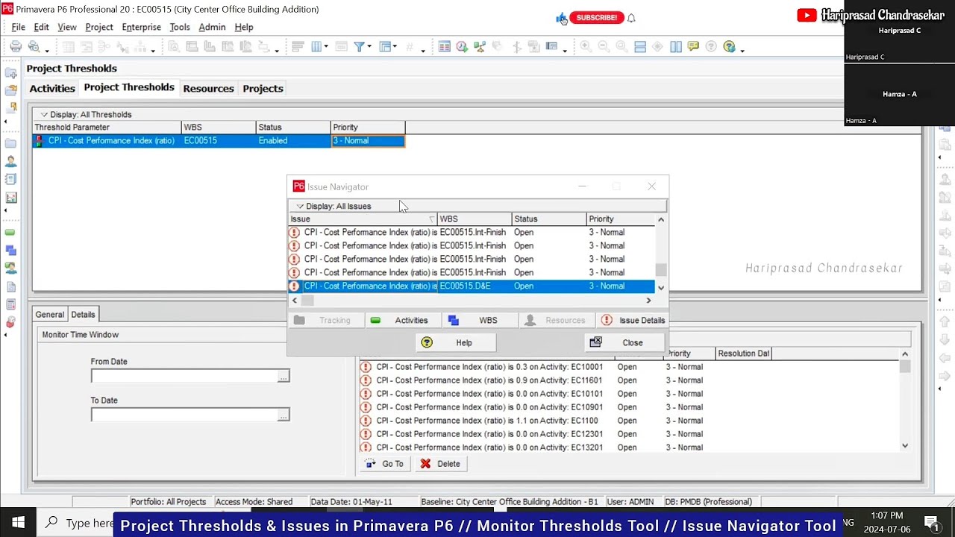Click the Issue Details button in Issue Navigator

pyautogui.click(x=632, y=320)
